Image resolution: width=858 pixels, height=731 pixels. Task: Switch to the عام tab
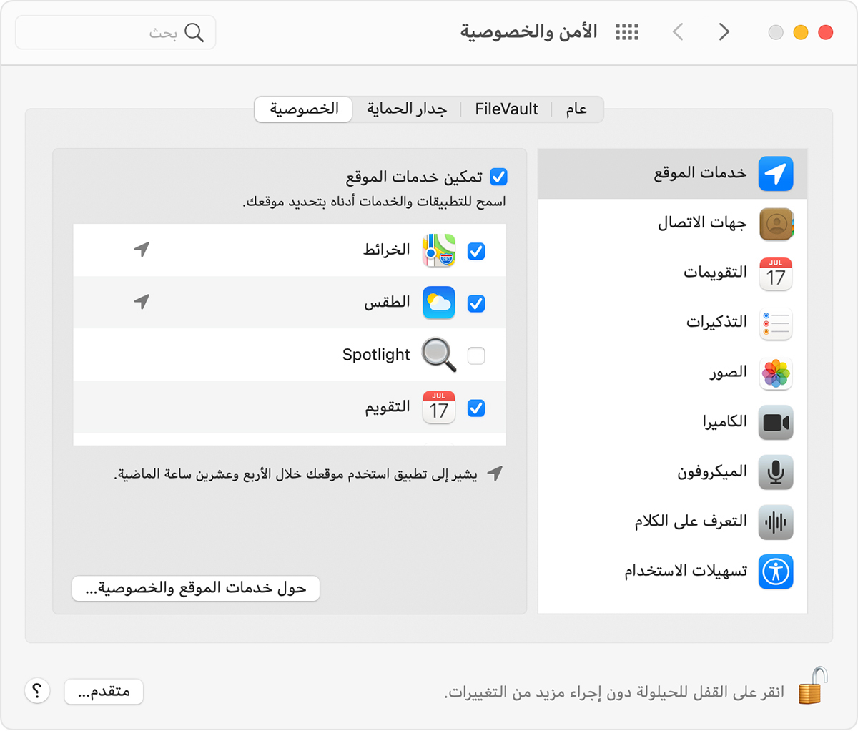pyautogui.click(x=577, y=109)
